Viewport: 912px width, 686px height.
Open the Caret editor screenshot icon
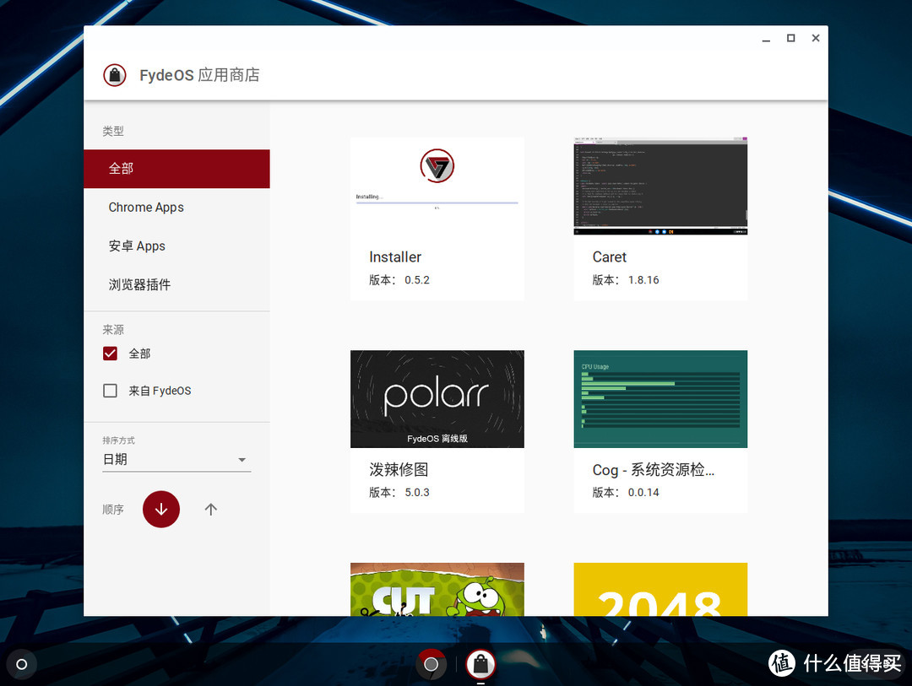[x=660, y=185]
